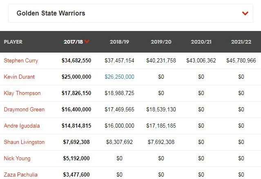Sort by the 2019/20 season column

tap(161, 42)
